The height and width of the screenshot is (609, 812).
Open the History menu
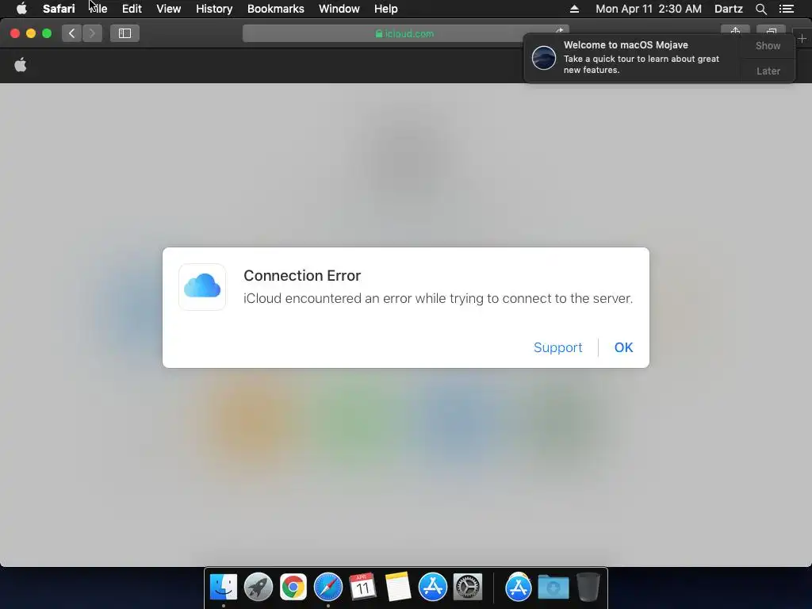(x=214, y=9)
